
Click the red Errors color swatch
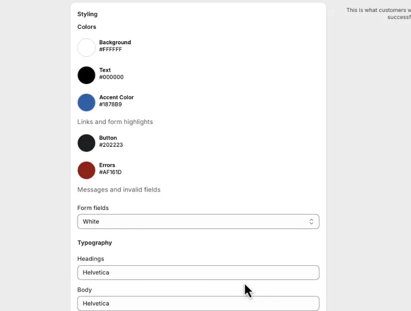pos(86,170)
